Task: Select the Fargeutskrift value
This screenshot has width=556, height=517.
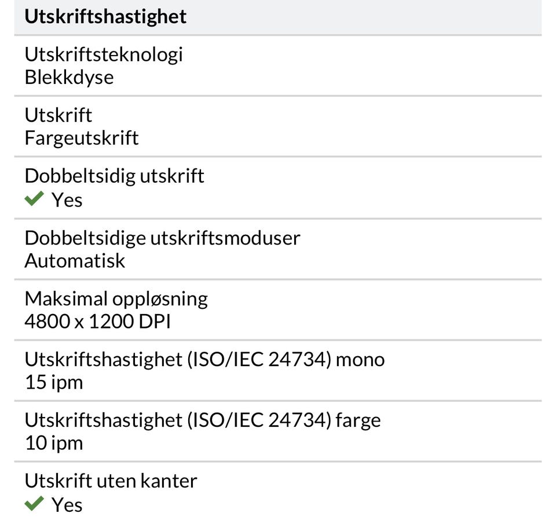Action: [82, 138]
